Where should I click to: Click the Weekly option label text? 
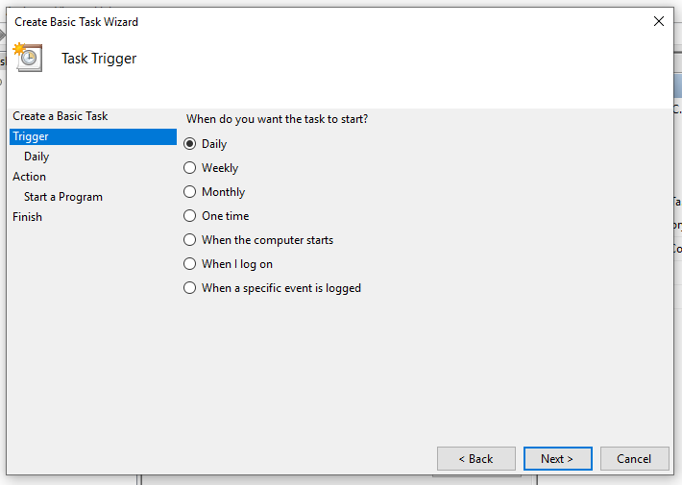[220, 168]
